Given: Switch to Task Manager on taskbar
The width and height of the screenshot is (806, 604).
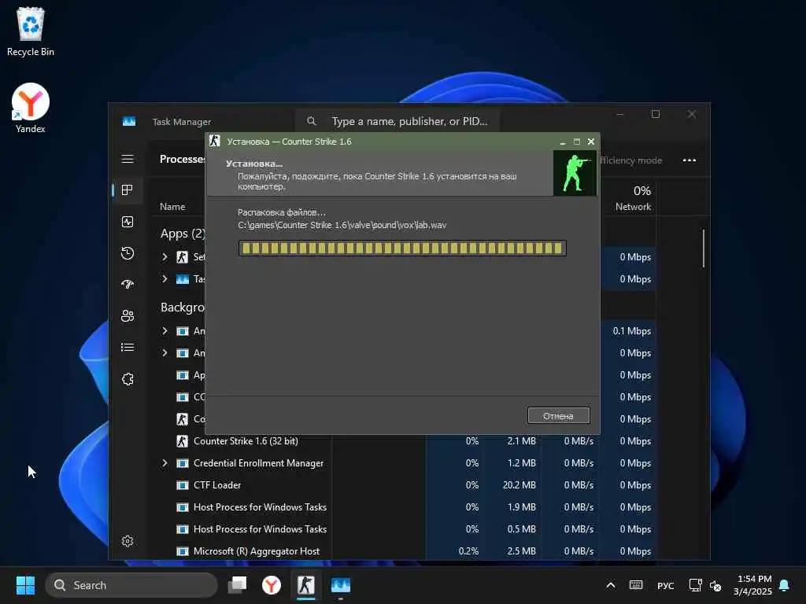Looking at the screenshot, I should [340, 585].
